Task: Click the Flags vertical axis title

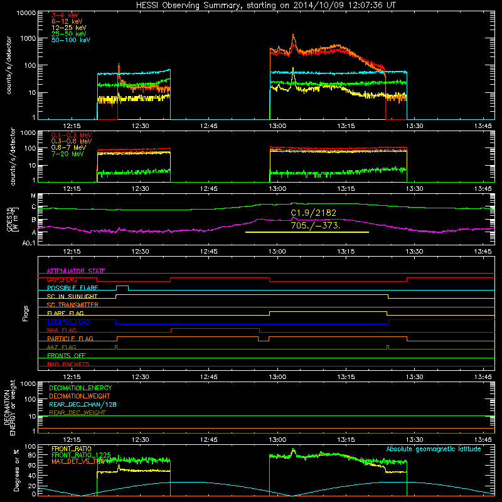Action: 26,313
